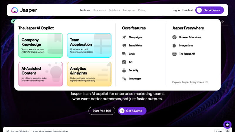Open the Solutions menu

[114, 10]
